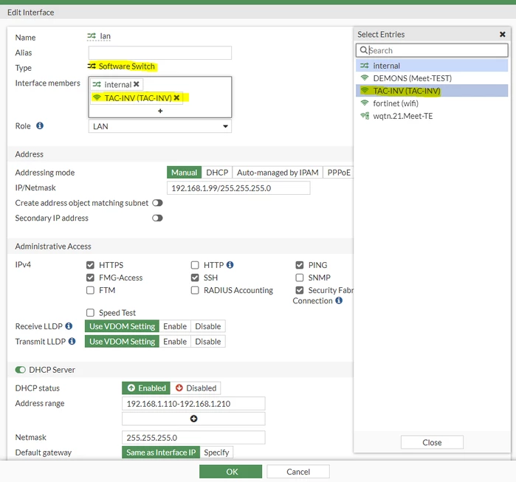
Task: Click the Cancel button
Action: 298,472
